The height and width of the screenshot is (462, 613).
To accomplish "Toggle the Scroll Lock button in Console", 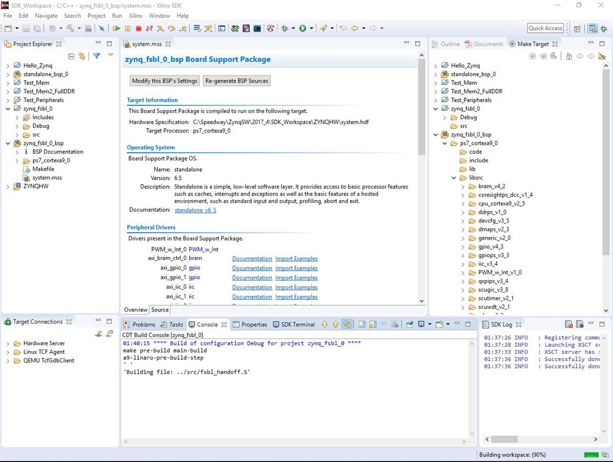I will [x=373, y=324].
